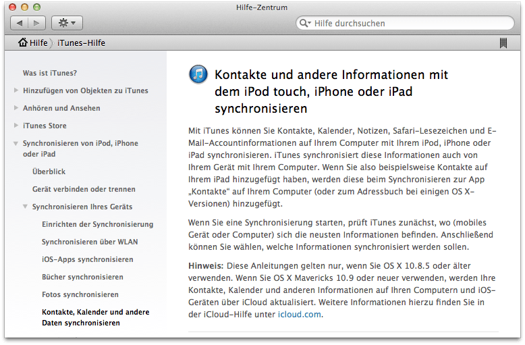Go back with the left arrow button

(x=20, y=23)
